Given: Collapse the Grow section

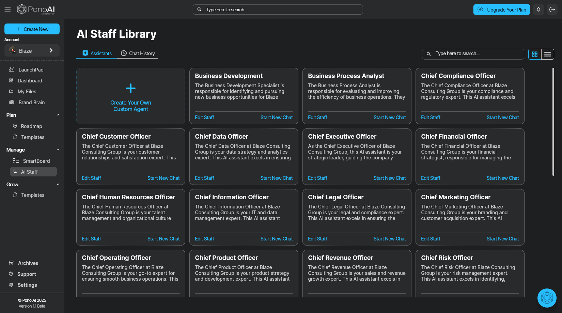Looking at the screenshot, I should 58,185.
